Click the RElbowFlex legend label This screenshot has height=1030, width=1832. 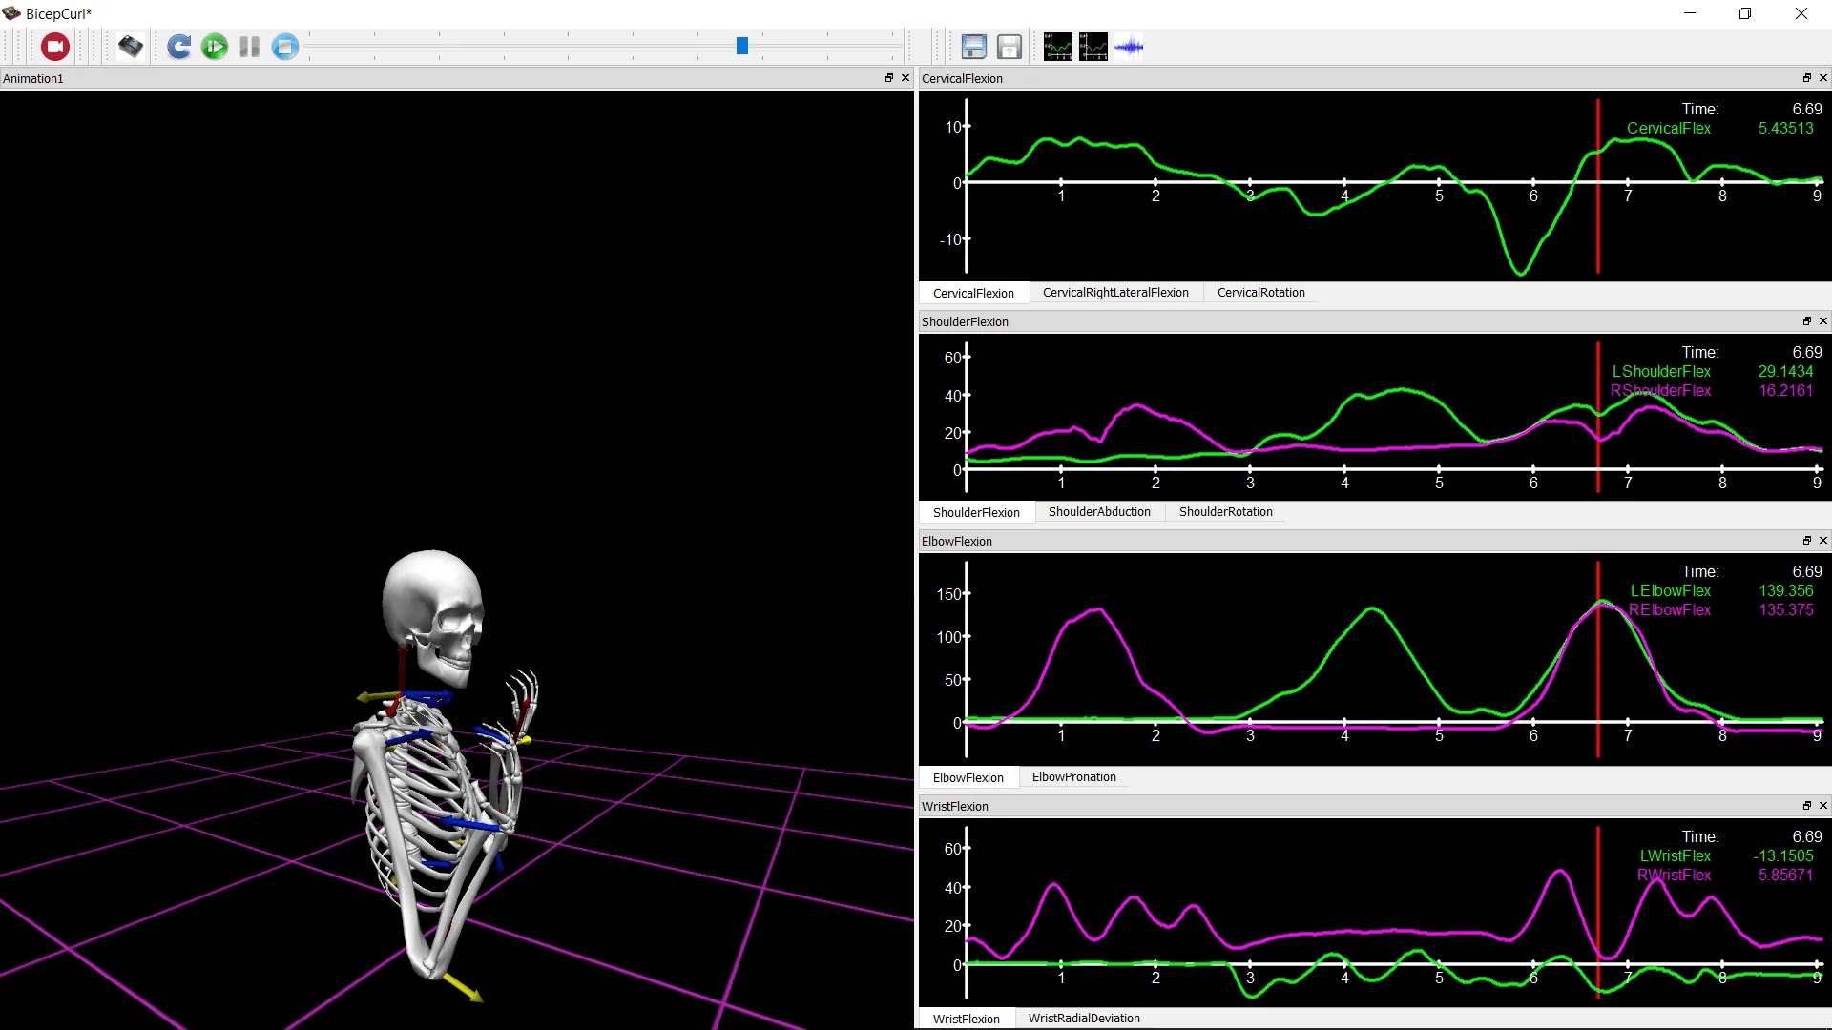(x=1669, y=609)
